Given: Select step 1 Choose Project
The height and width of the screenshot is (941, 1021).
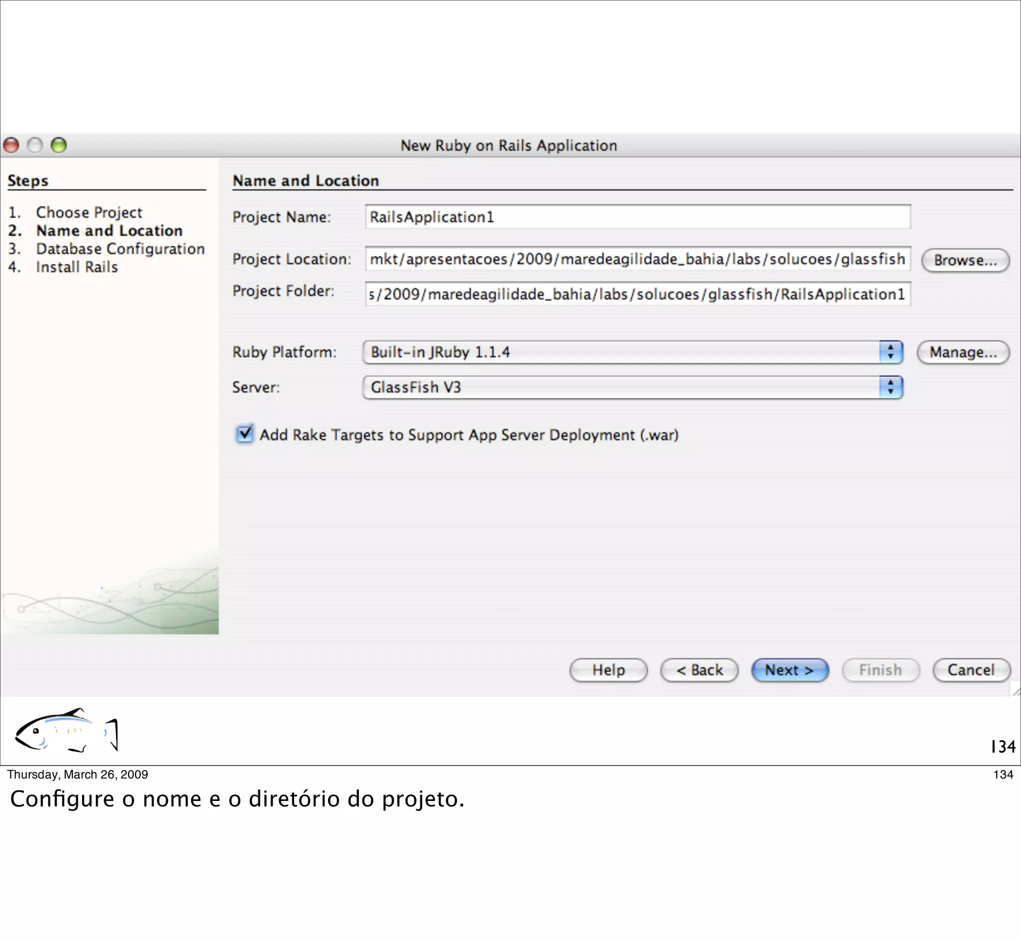Looking at the screenshot, I should 89,212.
